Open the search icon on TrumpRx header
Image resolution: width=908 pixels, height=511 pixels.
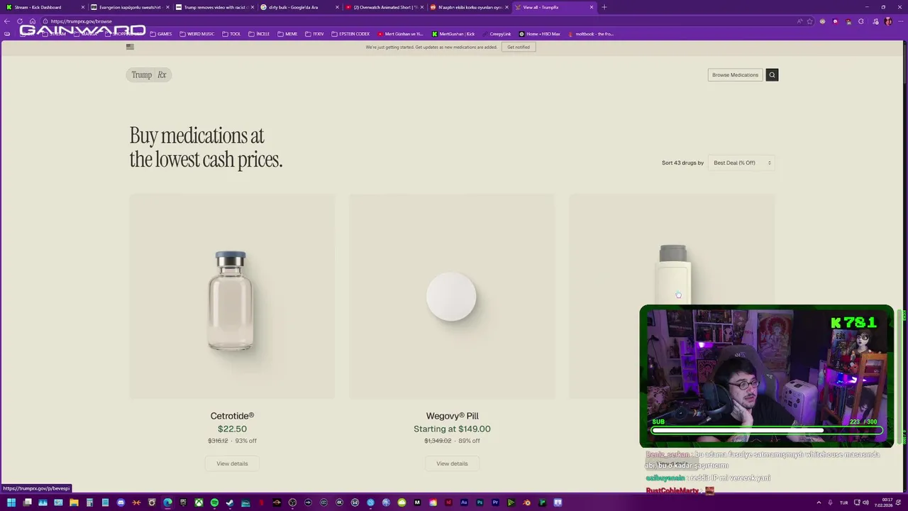(772, 75)
